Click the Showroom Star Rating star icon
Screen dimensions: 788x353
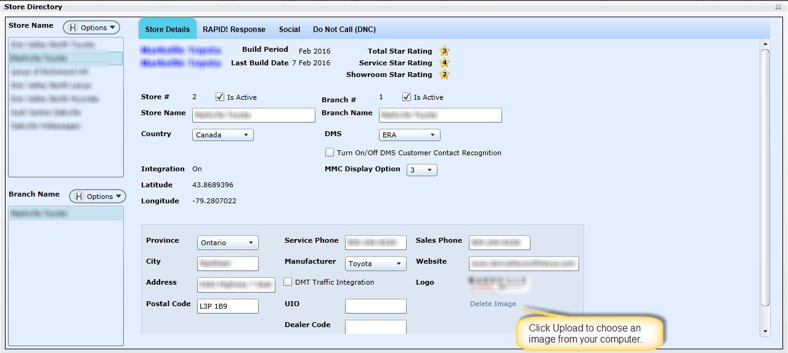[444, 75]
